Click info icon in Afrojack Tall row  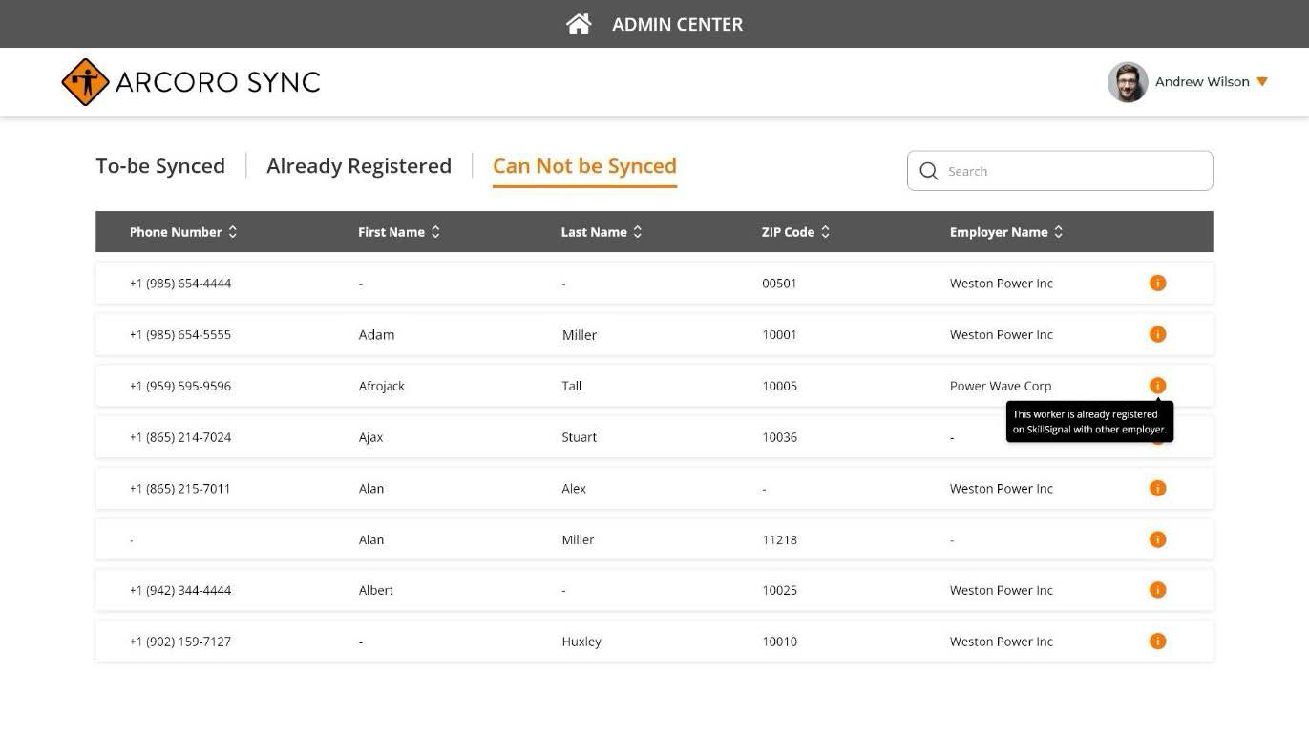(x=1158, y=386)
